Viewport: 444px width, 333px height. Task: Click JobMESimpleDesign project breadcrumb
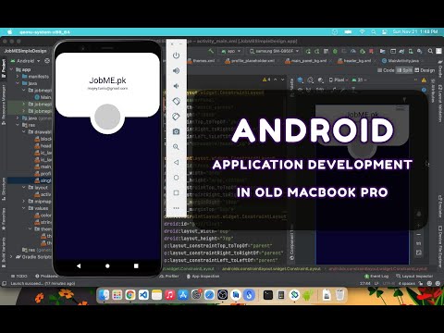pos(25,51)
